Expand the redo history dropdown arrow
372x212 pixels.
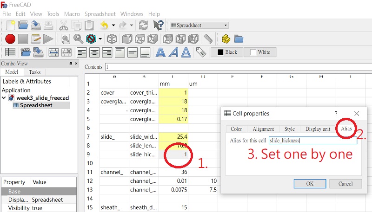pyautogui.click(x=132, y=25)
